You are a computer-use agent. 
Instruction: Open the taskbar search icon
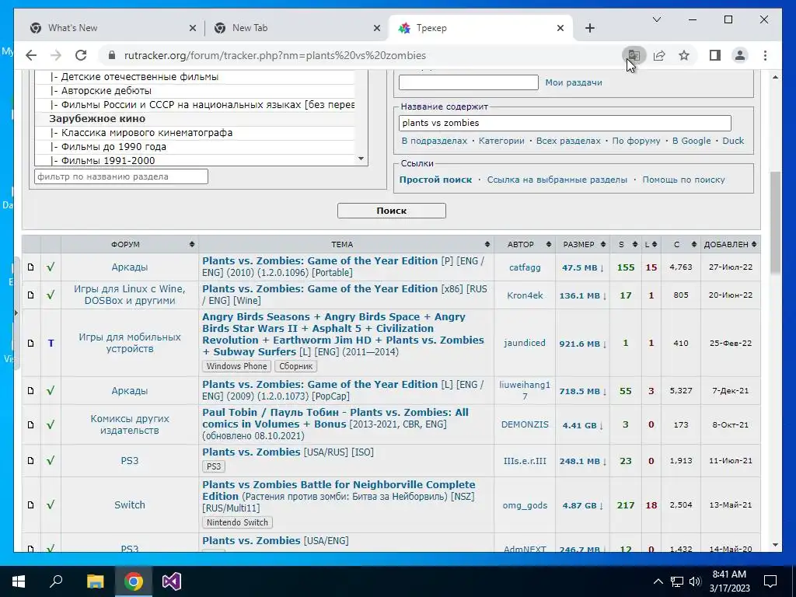[56, 581]
